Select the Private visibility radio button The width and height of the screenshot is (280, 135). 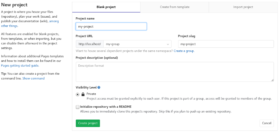[x=78, y=94]
